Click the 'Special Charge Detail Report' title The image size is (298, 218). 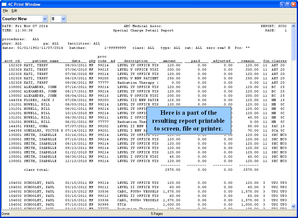tap(143, 30)
